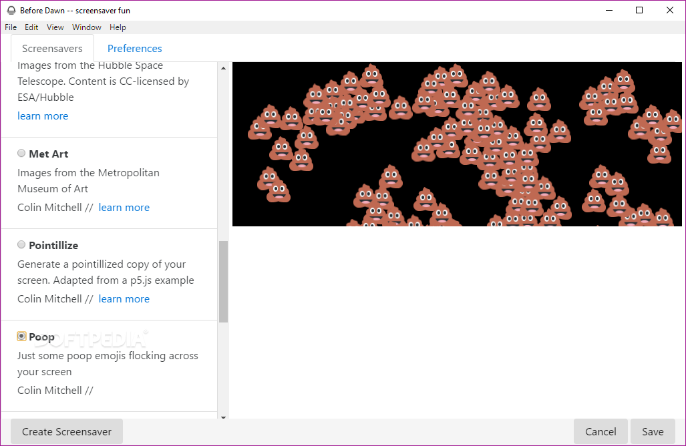Open the File menu
Viewport: 686px width, 446px height.
coord(11,27)
